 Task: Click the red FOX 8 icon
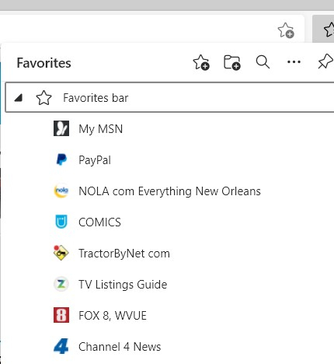pos(61,315)
